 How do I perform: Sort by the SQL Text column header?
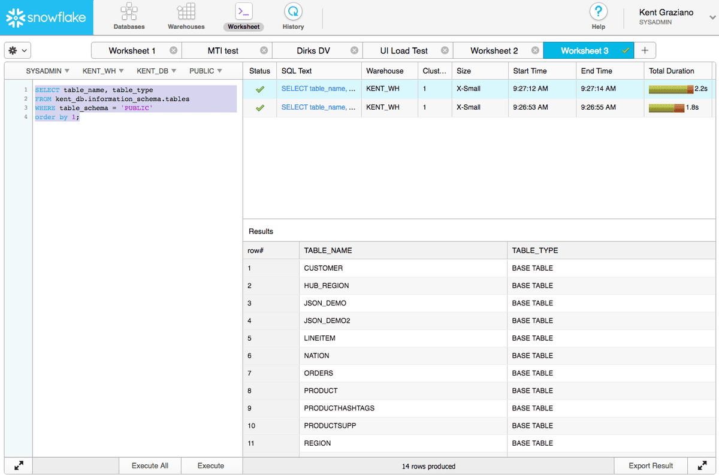[x=319, y=71]
